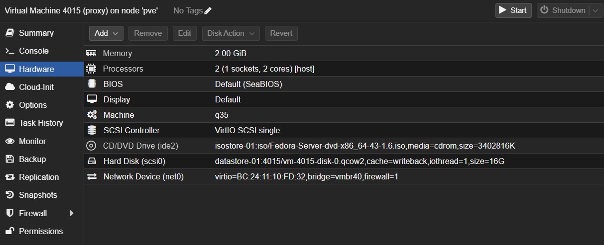Click the CD/DVD Drive disc icon
Image resolution: width=604 pixels, height=245 pixels.
click(91, 146)
